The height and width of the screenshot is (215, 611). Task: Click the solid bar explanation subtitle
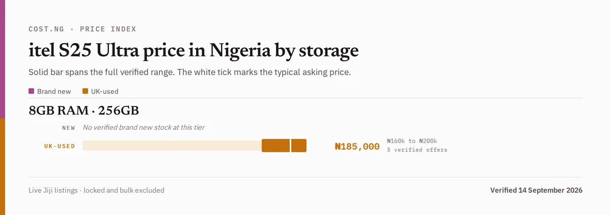tap(190, 72)
